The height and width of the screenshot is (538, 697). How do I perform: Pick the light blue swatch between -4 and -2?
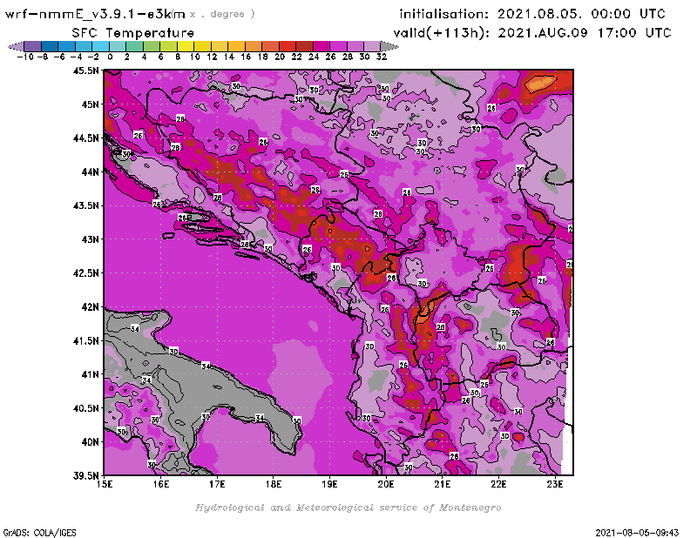click(83, 46)
